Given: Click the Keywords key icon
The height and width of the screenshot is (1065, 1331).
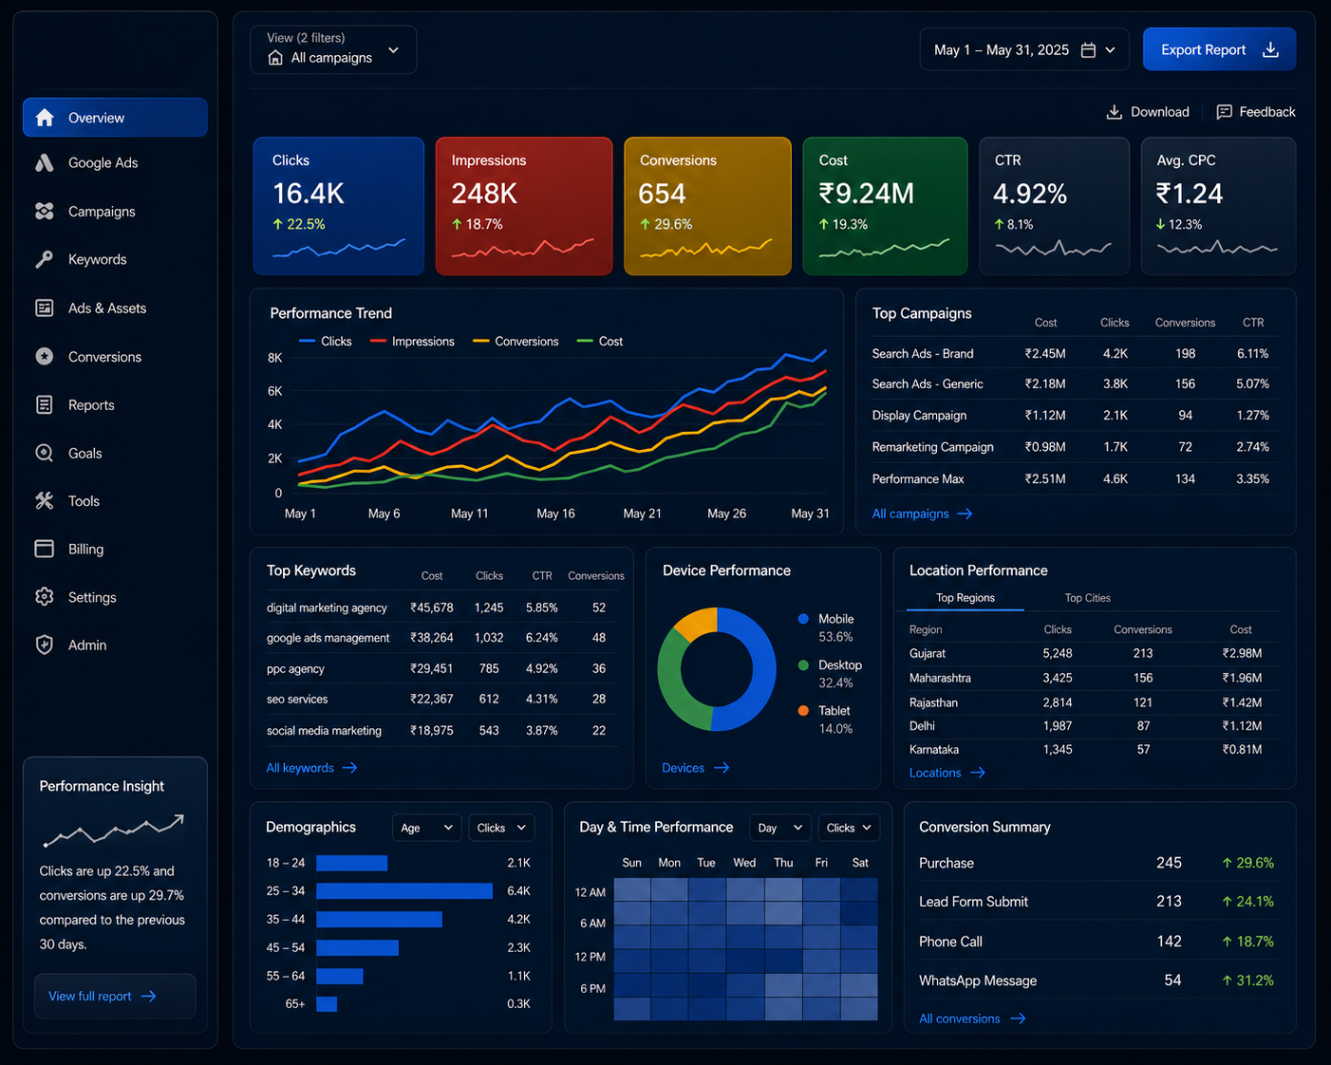Looking at the screenshot, I should coord(45,259).
